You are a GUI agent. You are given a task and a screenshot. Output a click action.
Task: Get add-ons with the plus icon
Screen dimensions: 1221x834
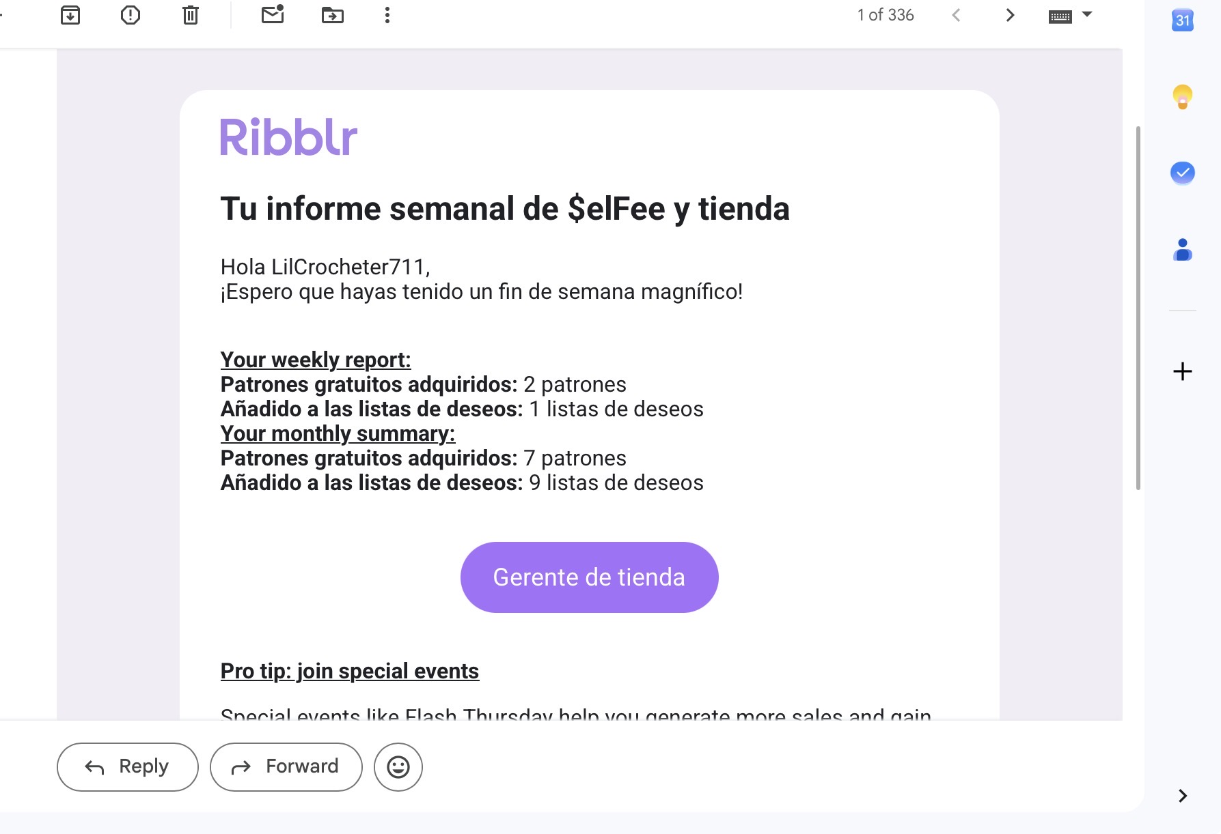(1183, 371)
